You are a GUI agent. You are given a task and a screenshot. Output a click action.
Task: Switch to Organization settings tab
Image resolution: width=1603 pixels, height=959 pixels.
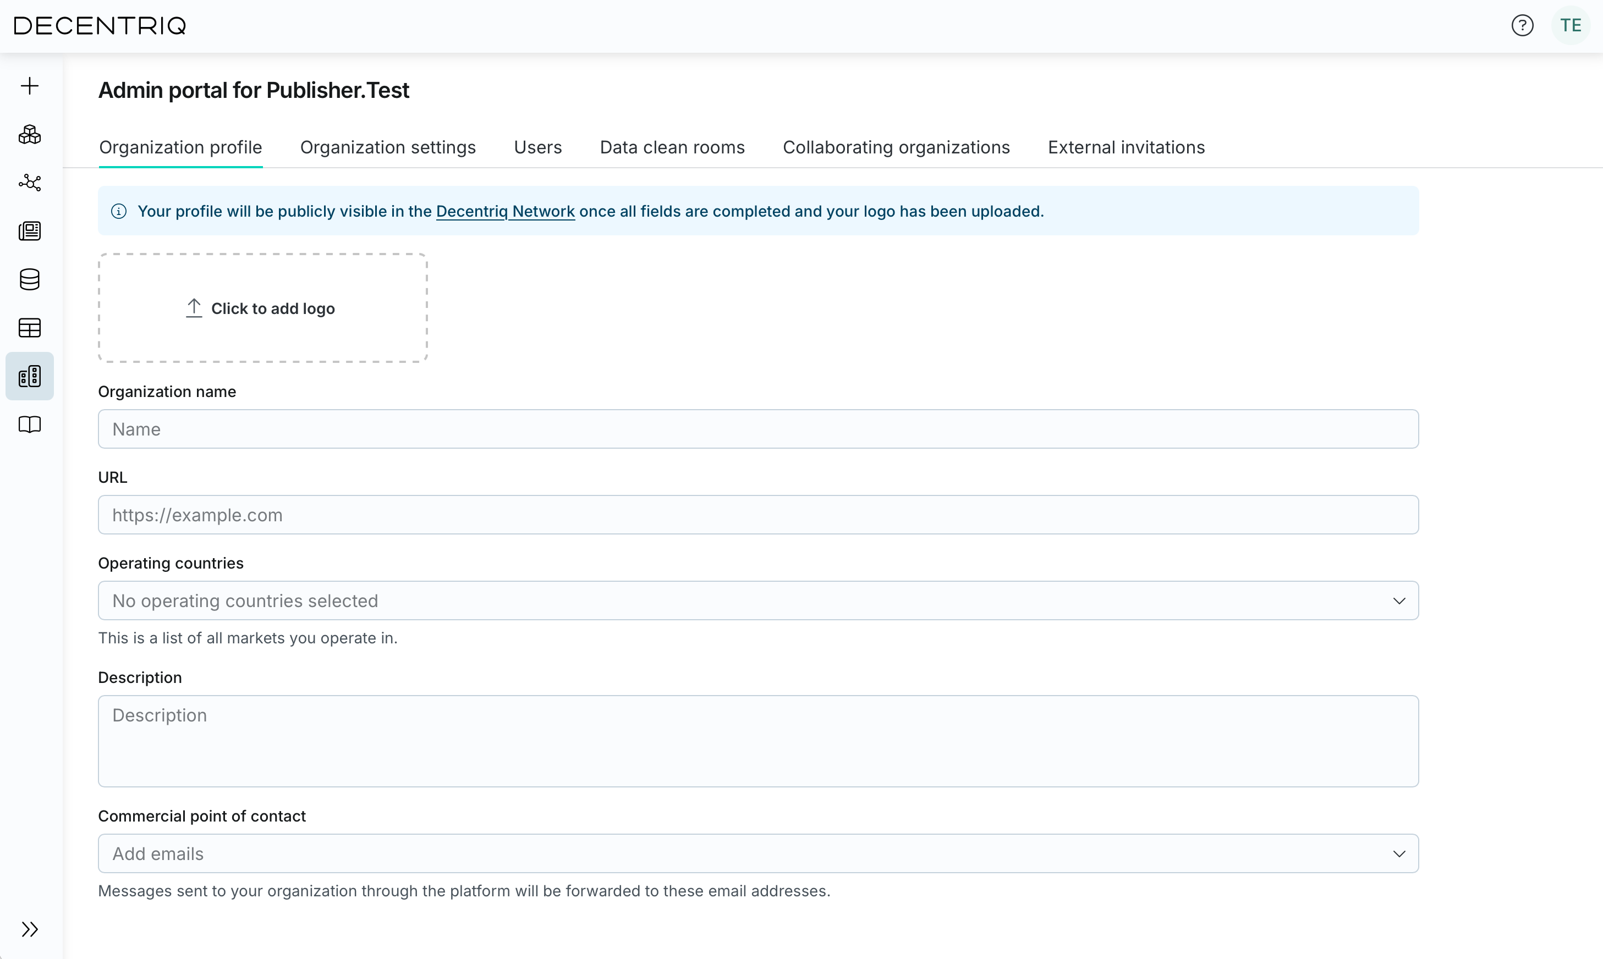(x=388, y=147)
